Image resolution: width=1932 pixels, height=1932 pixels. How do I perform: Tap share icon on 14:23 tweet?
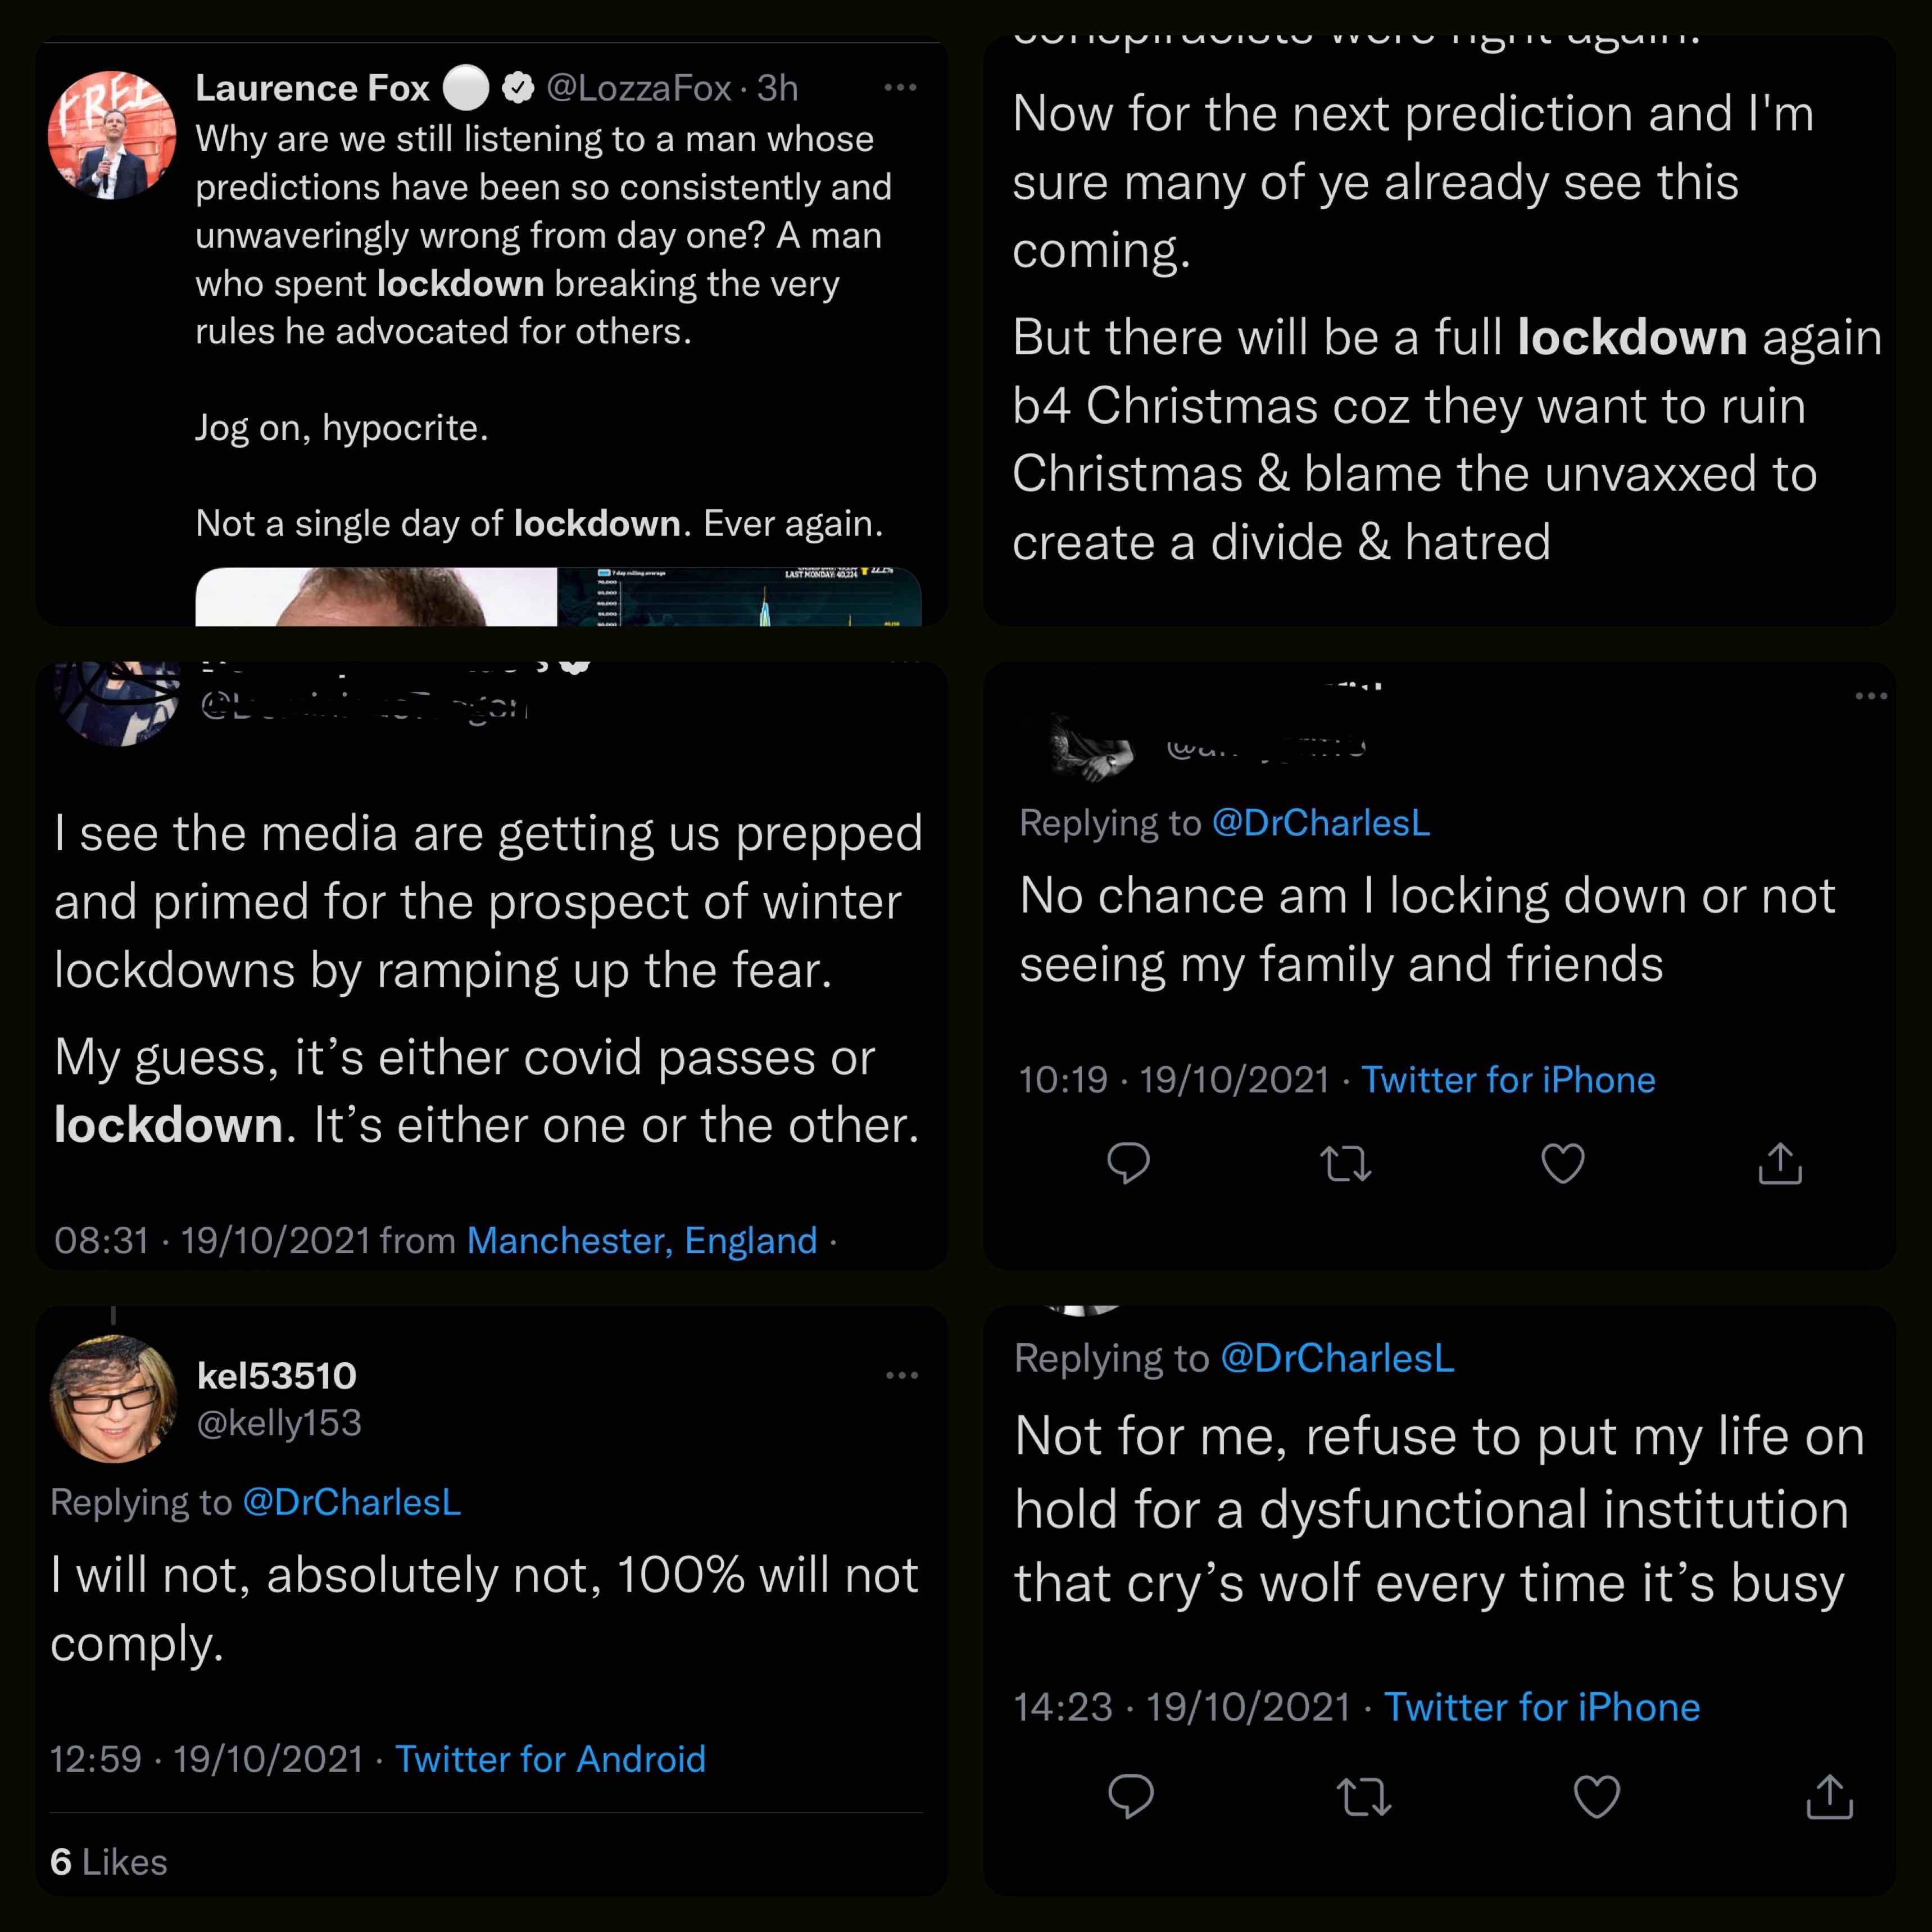click(1829, 1796)
